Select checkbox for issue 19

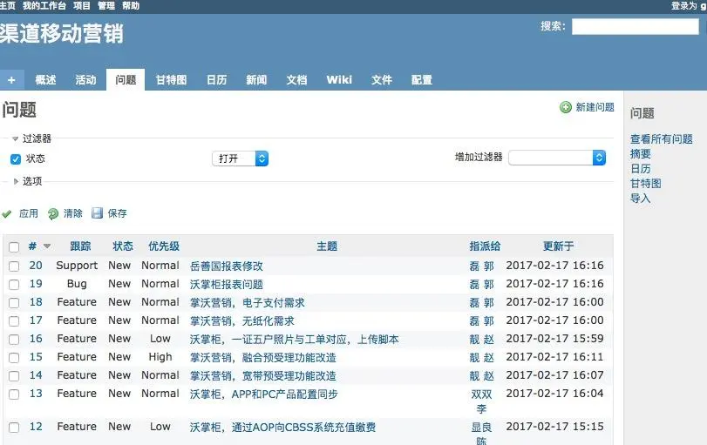click(14, 285)
